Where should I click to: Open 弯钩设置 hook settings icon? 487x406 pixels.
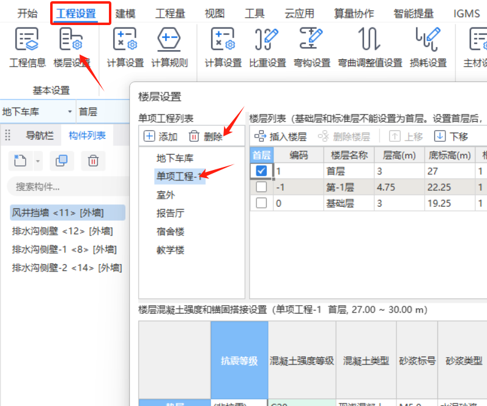pos(311,39)
